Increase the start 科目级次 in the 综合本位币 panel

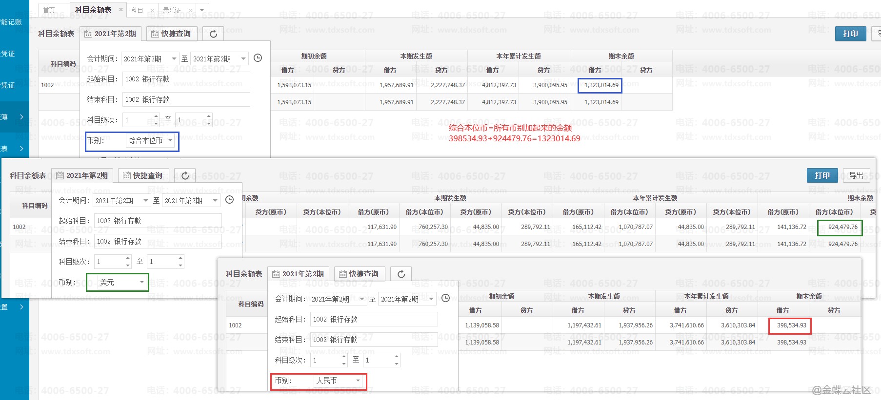click(156, 116)
